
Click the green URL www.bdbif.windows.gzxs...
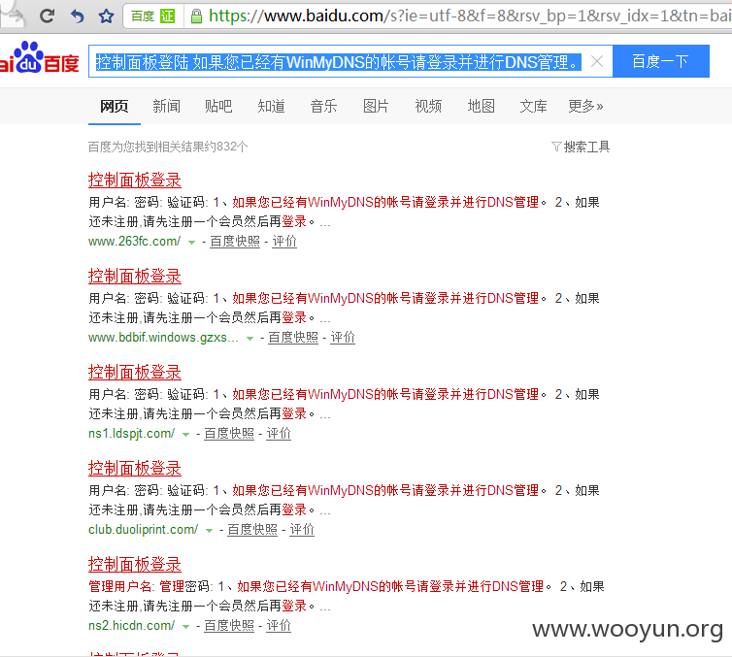coord(163,338)
